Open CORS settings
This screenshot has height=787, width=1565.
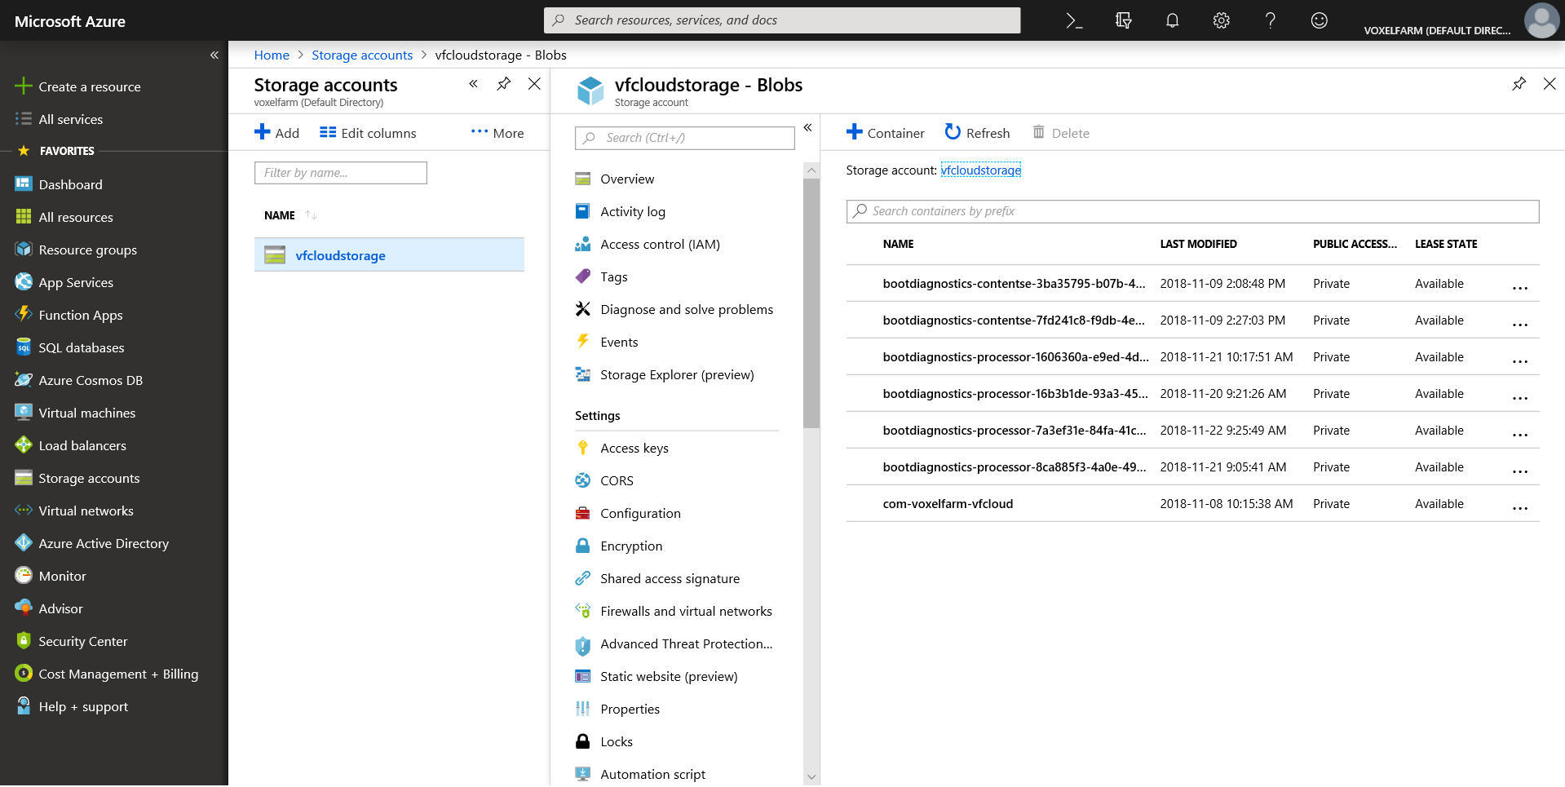617,480
